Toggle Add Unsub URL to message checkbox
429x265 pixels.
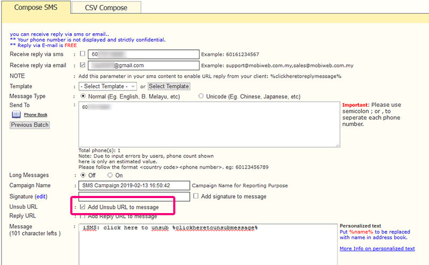click(x=83, y=207)
